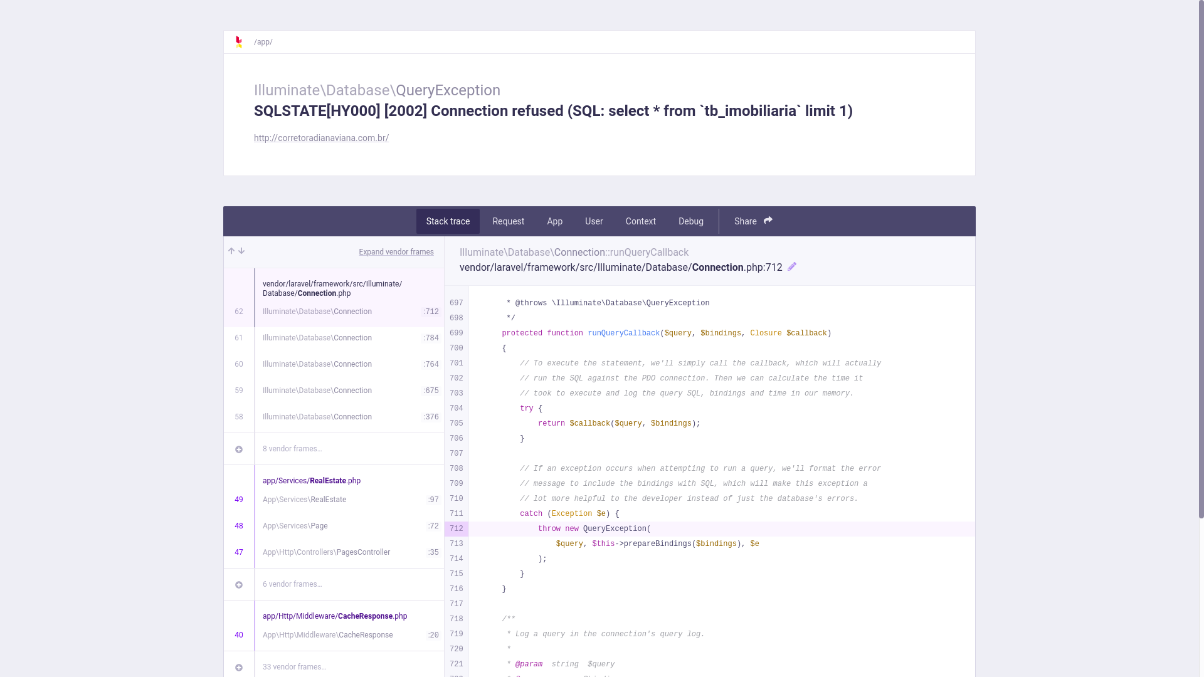Click the Connection.php:712 file path heading
Image resolution: width=1204 pixels, height=677 pixels.
[x=621, y=268]
